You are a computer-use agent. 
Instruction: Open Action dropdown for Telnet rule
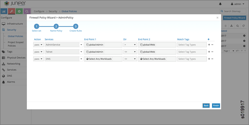coord(38,52)
